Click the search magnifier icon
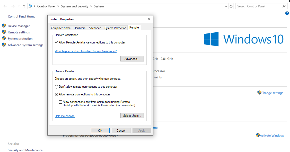Viewport: 290px width, 152px height. pyautogui.click(x=284, y=6)
